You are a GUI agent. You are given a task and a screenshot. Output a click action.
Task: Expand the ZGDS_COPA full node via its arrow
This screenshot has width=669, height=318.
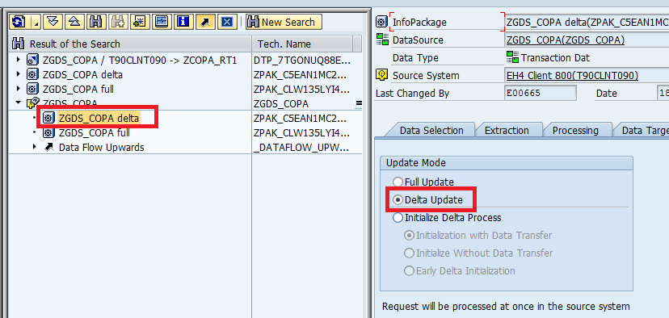point(18,89)
